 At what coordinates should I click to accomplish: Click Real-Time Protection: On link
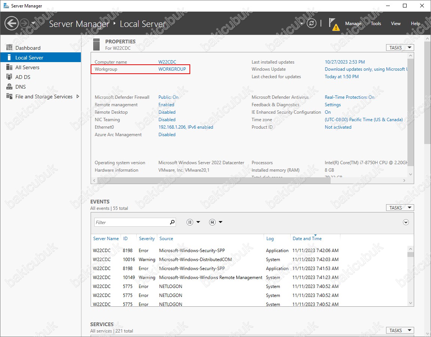pos(349,97)
